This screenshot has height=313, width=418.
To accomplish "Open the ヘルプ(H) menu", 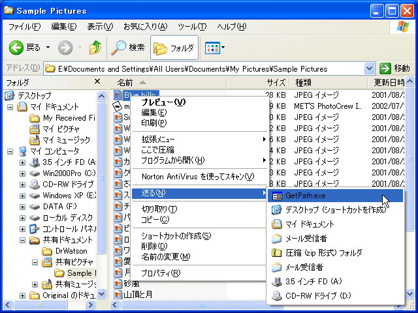I will click(x=231, y=27).
